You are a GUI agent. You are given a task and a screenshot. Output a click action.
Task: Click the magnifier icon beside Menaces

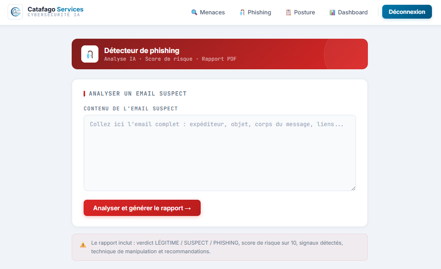(194, 12)
